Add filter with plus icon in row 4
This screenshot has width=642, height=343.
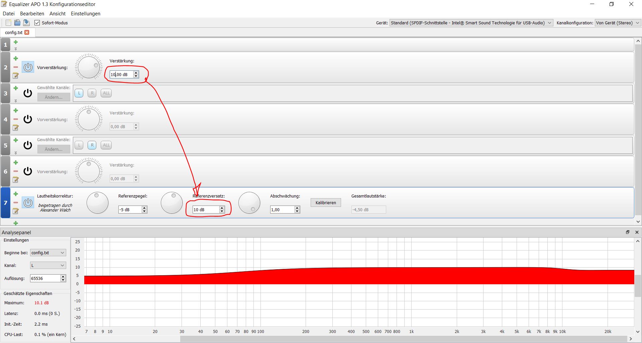click(16, 110)
